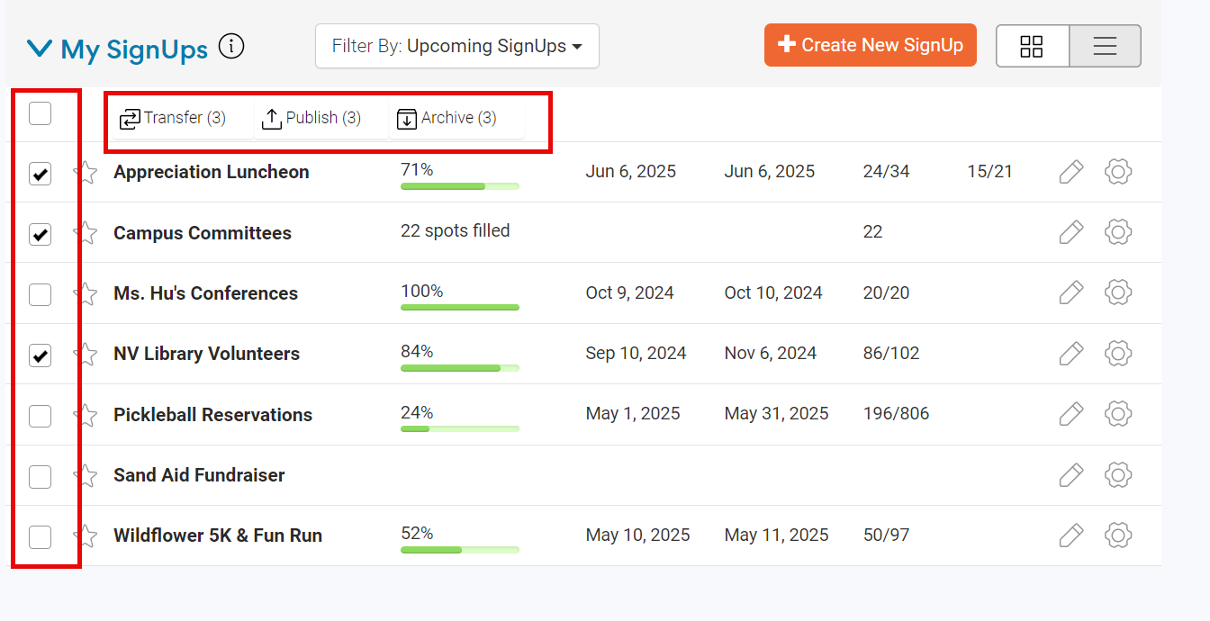Image resolution: width=1210 pixels, height=621 pixels.
Task: Transfer the 3 selected sign ups
Action: tap(173, 118)
